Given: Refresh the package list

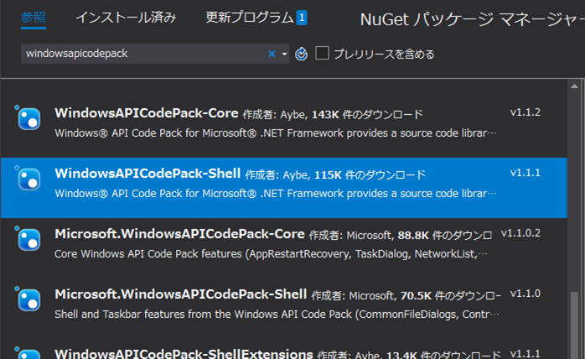Looking at the screenshot, I should tap(302, 55).
